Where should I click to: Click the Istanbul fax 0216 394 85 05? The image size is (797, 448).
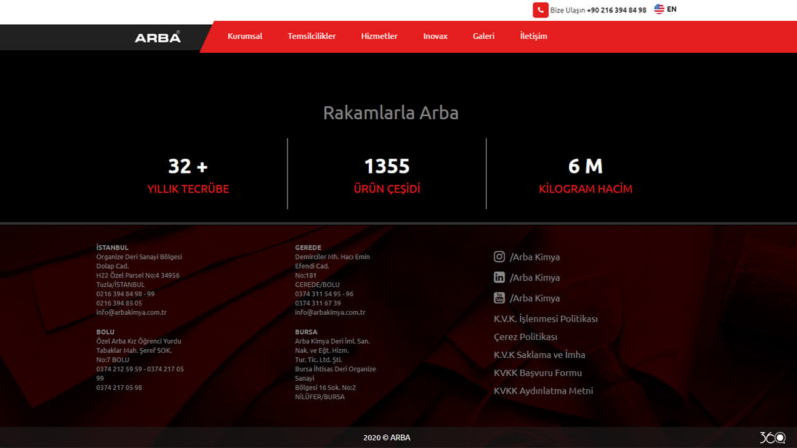[x=119, y=303]
